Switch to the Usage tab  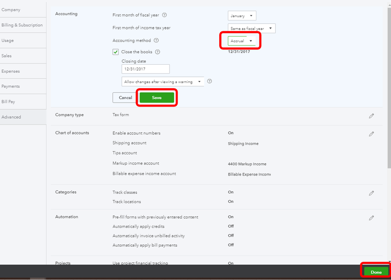click(x=23, y=40)
